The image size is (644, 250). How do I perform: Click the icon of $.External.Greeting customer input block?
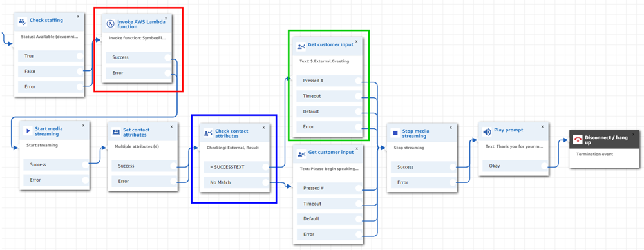click(x=301, y=47)
